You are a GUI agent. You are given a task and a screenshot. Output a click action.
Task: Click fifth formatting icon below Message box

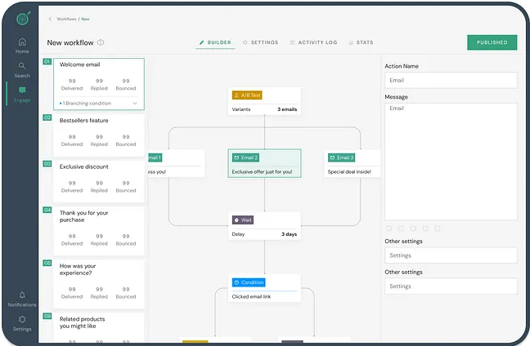pos(438,228)
